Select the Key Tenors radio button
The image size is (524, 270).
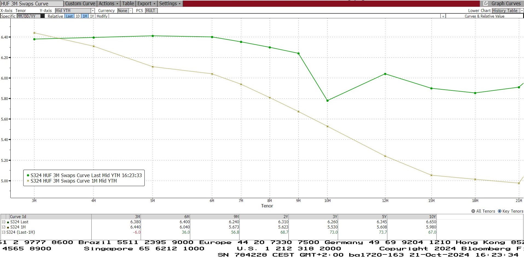(500, 211)
